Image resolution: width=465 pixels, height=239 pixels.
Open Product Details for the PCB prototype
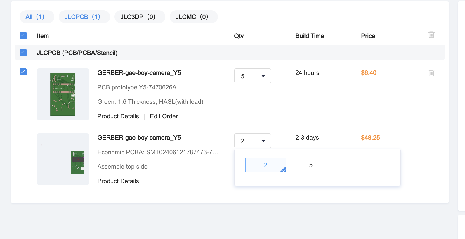118,116
